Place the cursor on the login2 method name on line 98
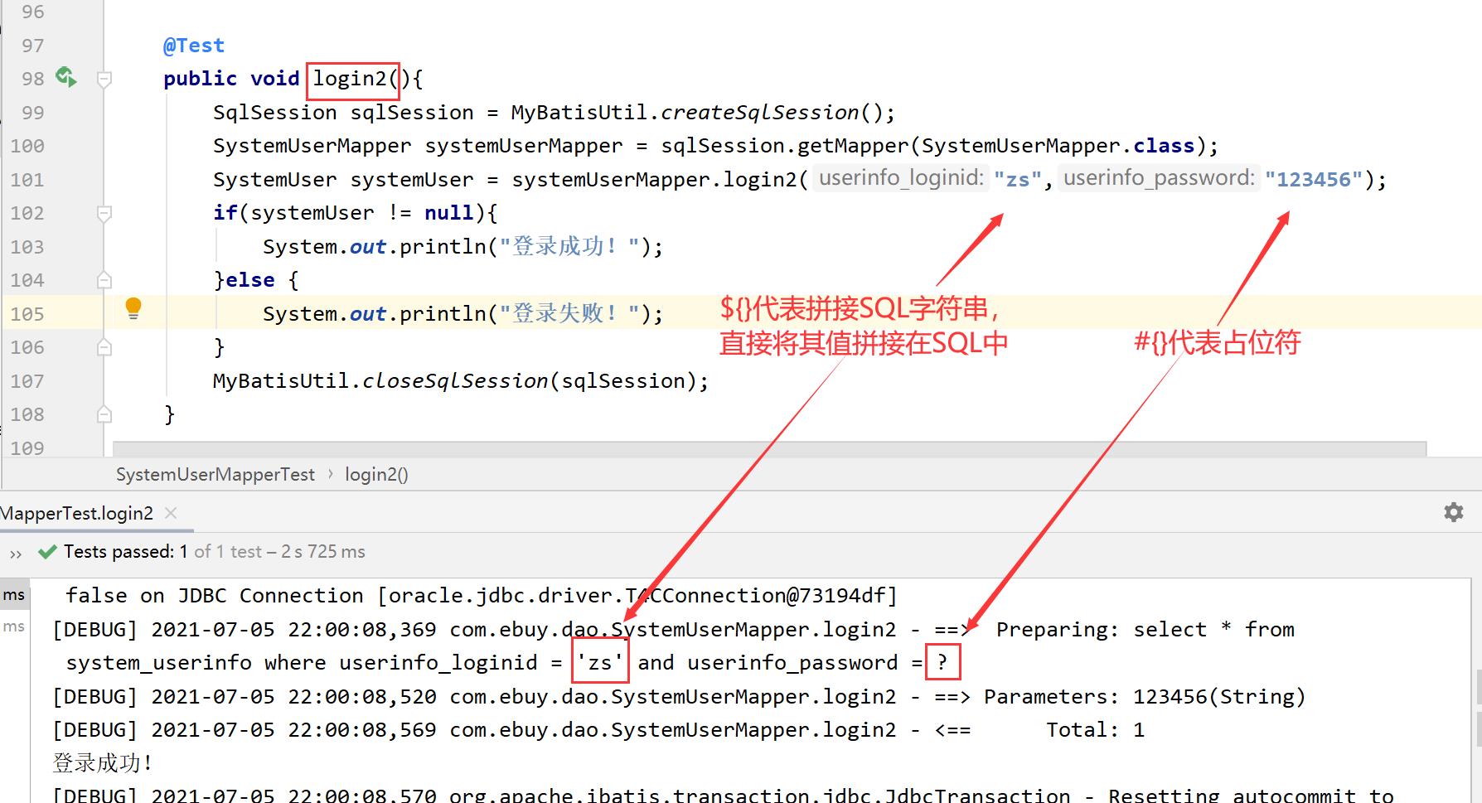 tap(350, 79)
